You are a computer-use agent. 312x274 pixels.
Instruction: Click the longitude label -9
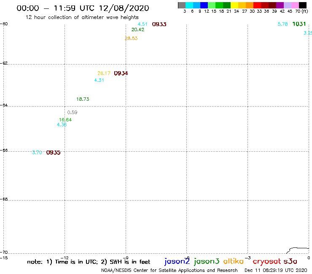[126, 258]
